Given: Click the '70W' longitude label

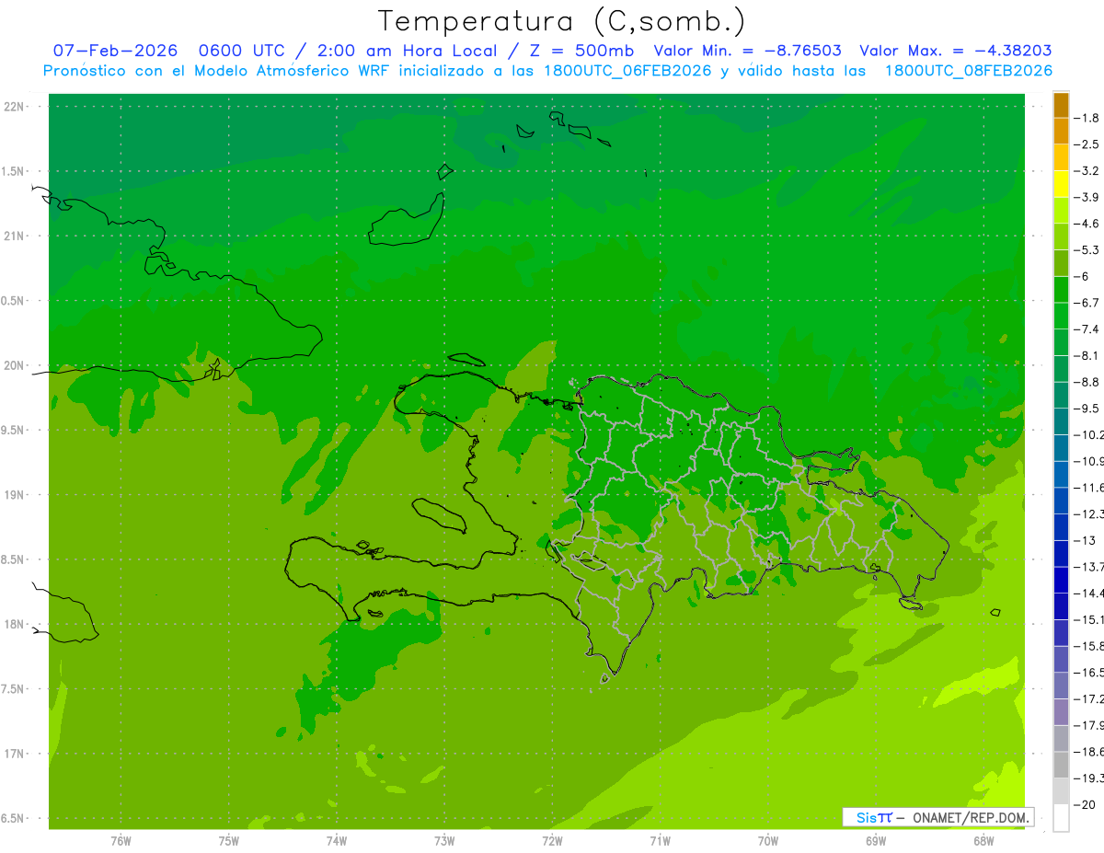Looking at the screenshot, I should 768,840.
